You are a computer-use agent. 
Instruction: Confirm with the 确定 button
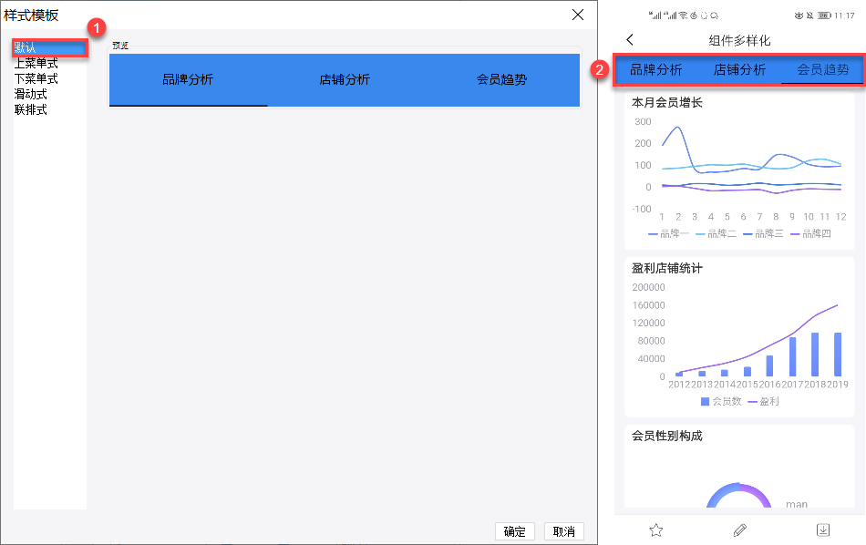coord(515,531)
